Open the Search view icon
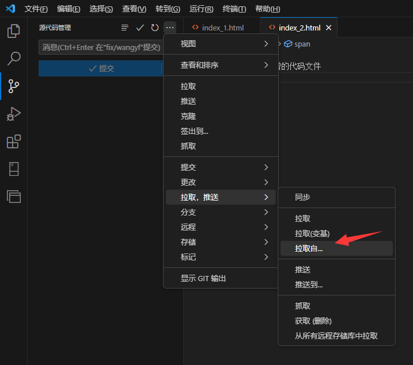The width and height of the screenshot is (413, 365). click(13, 58)
